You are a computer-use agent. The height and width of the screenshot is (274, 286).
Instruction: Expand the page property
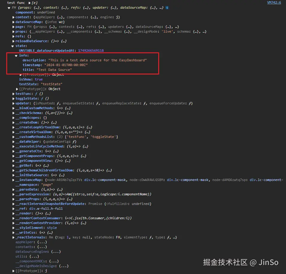click(x=13, y=27)
